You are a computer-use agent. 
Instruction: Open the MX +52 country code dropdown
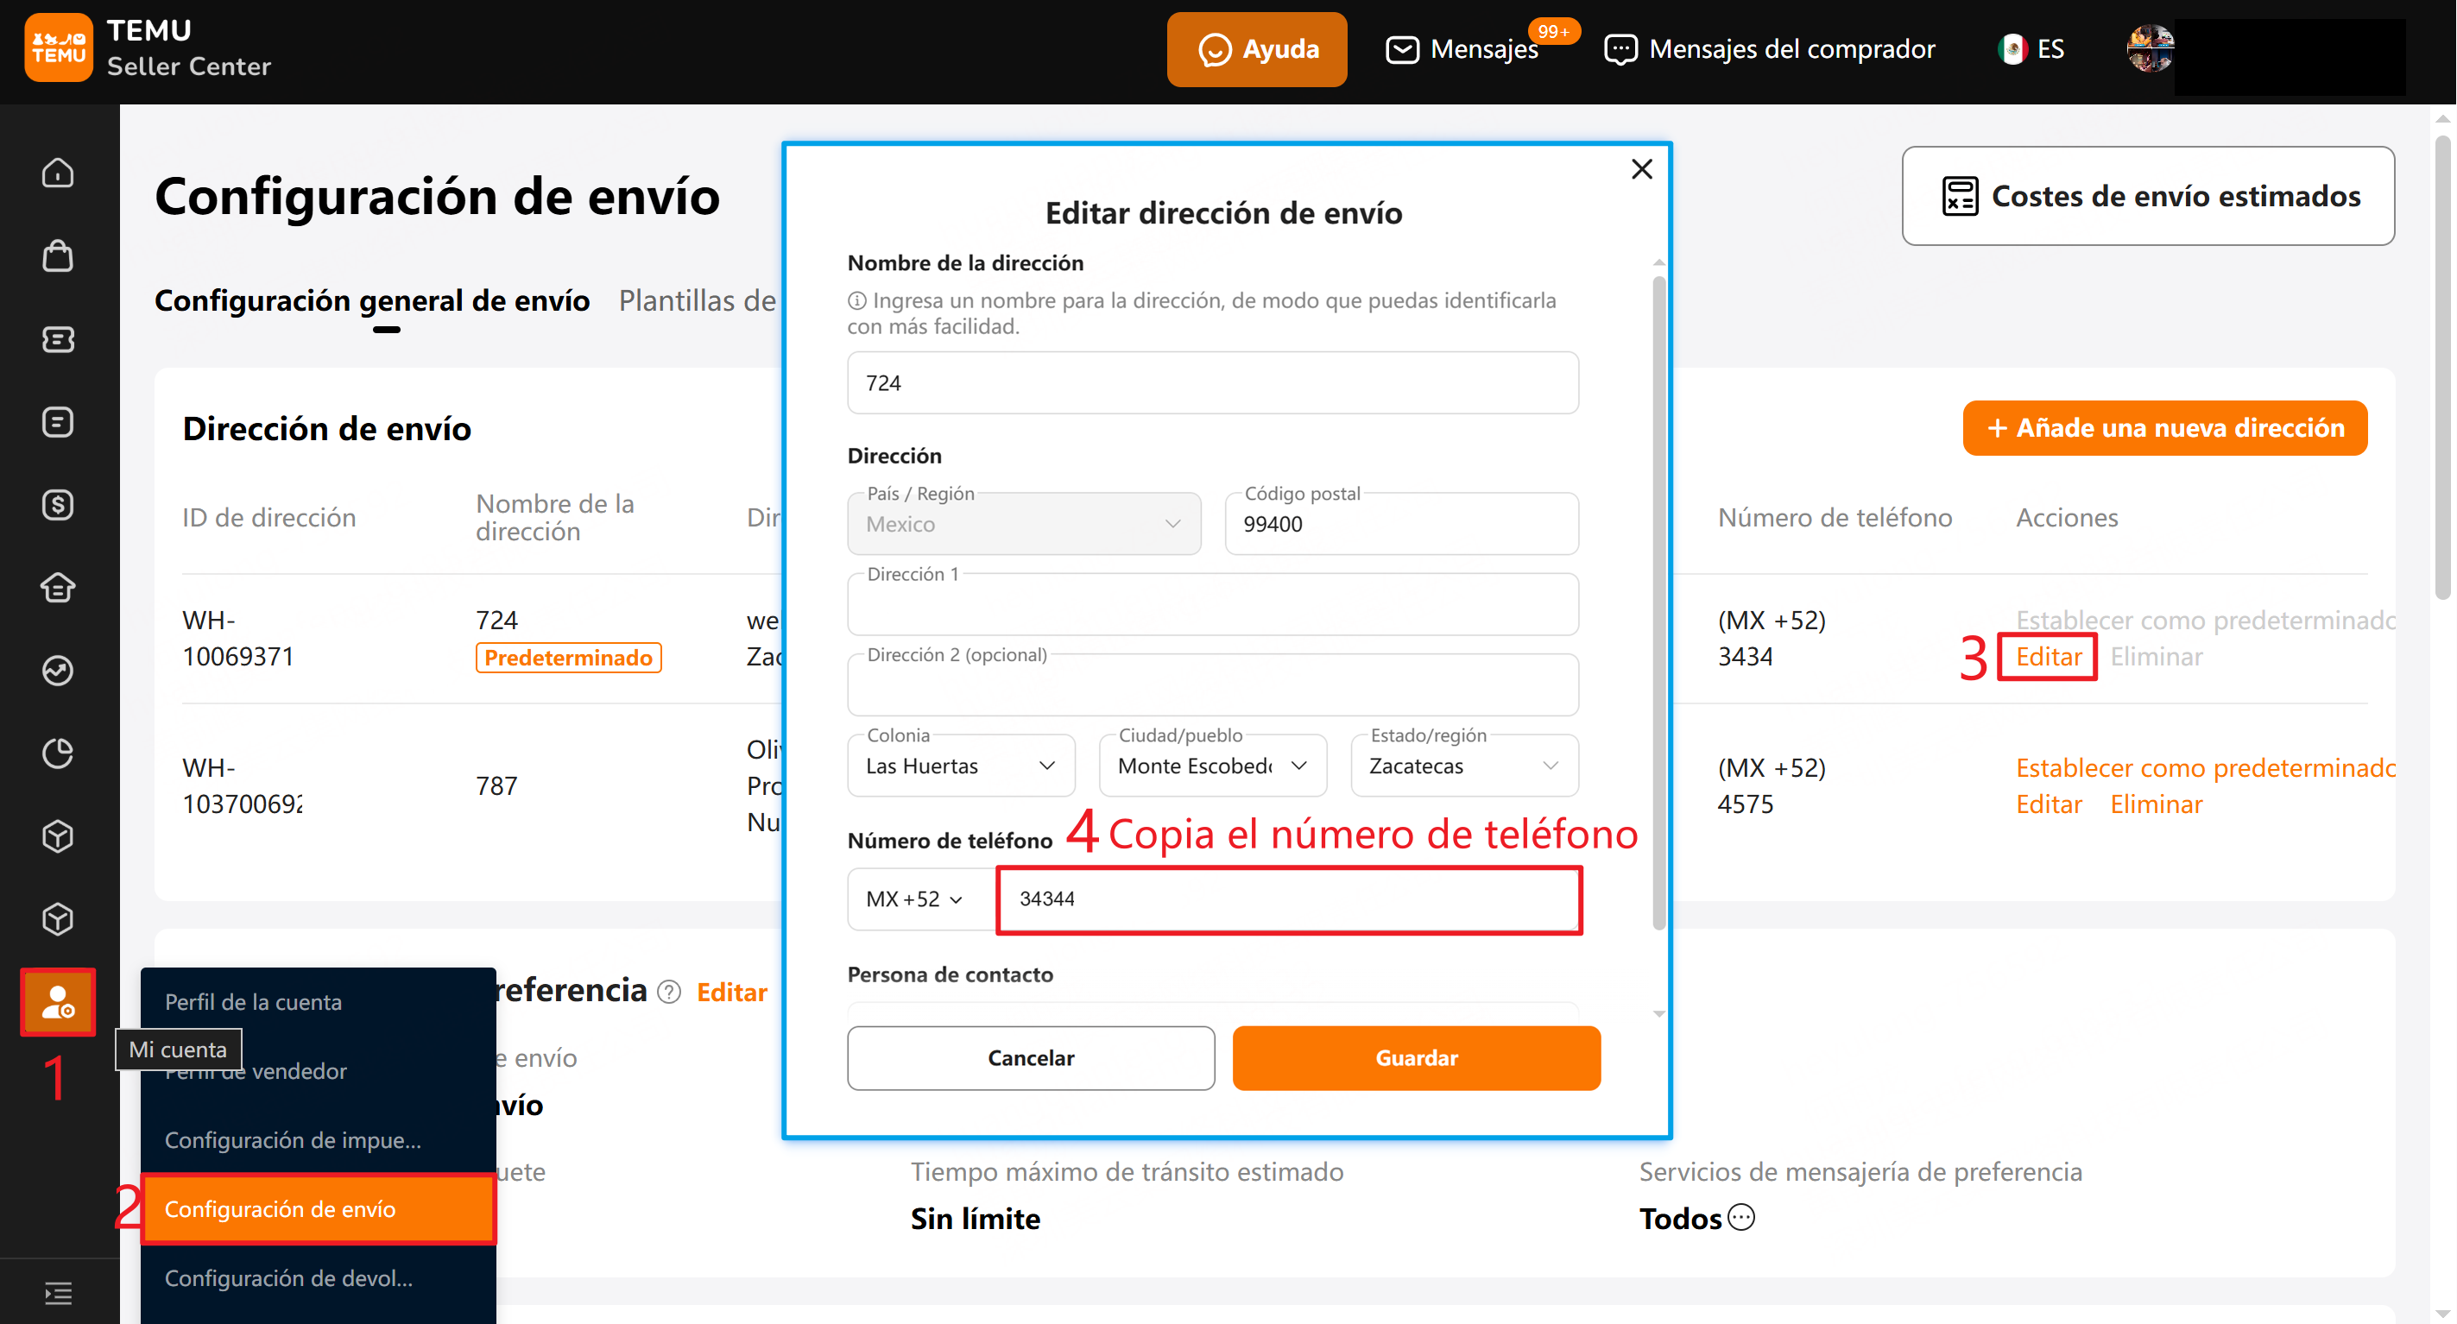pos(916,898)
